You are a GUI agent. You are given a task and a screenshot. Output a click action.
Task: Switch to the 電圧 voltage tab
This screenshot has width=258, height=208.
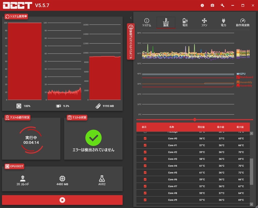coord(185,22)
